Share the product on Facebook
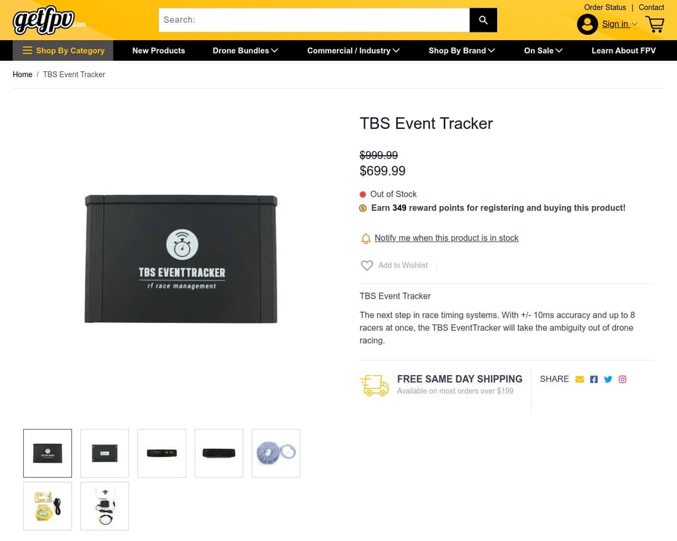Screen dimensions: 677x541 point(594,379)
